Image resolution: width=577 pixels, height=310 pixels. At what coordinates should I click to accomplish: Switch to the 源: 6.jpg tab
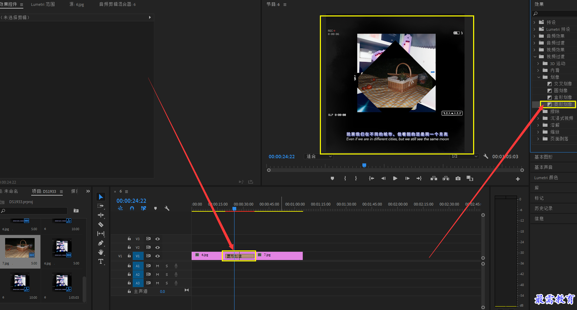[76, 4]
